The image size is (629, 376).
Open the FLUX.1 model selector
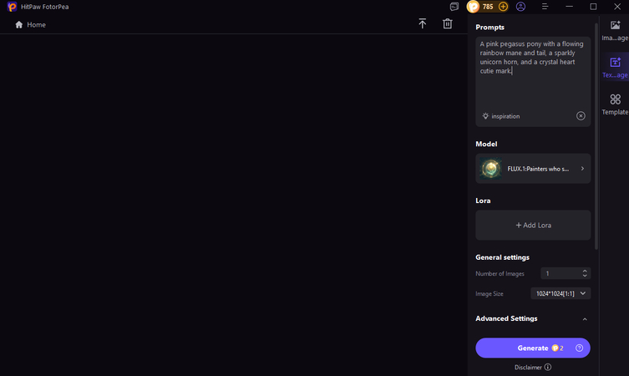[x=533, y=169]
